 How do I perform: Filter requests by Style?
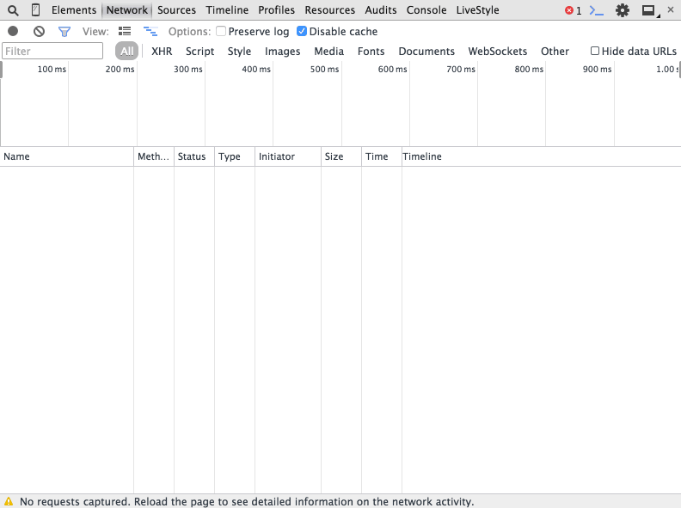point(239,52)
